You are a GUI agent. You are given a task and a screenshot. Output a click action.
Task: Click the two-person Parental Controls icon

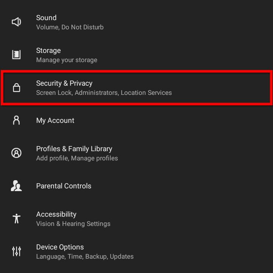16,186
